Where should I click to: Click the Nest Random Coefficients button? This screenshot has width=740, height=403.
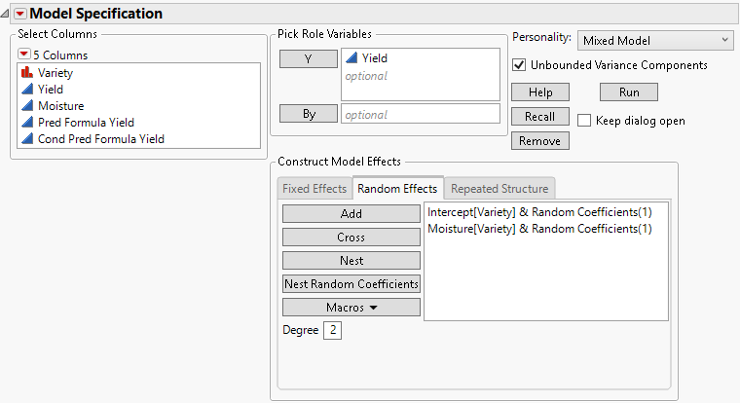click(351, 284)
